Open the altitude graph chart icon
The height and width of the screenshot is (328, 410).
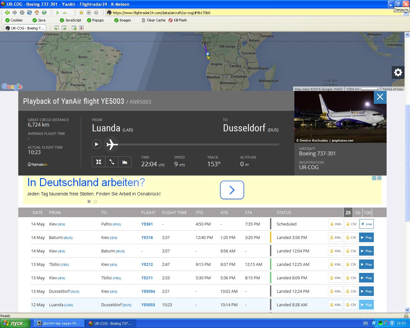(125, 162)
